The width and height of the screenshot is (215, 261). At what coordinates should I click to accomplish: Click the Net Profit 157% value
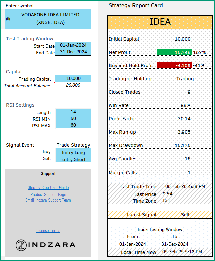tap(199, 52)
